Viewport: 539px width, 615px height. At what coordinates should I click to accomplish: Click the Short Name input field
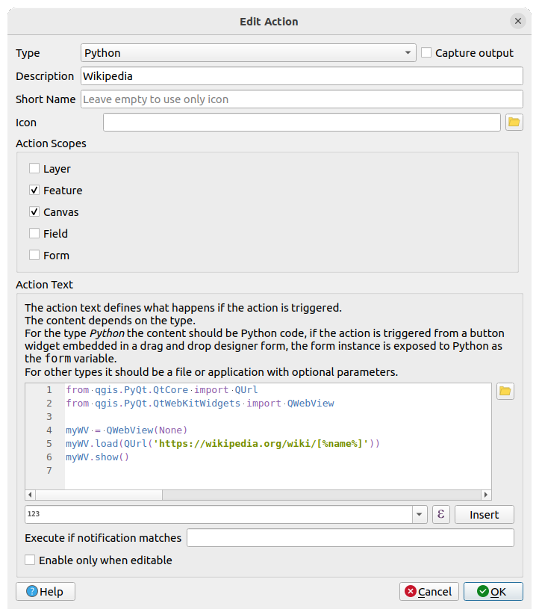299,99
